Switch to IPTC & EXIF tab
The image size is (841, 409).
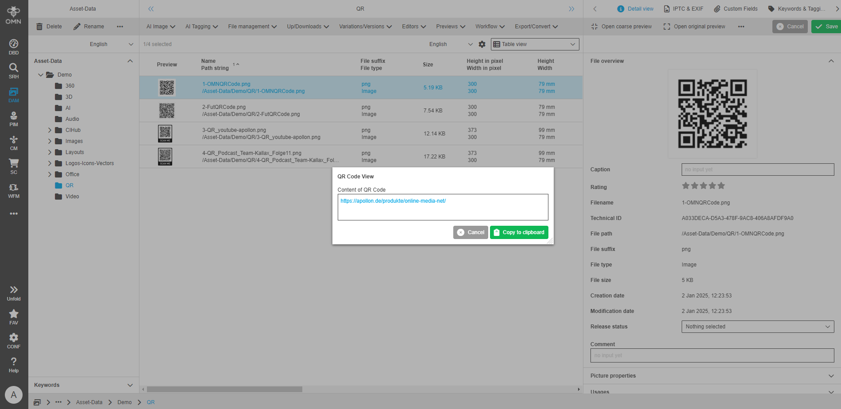tap(683, 9)
